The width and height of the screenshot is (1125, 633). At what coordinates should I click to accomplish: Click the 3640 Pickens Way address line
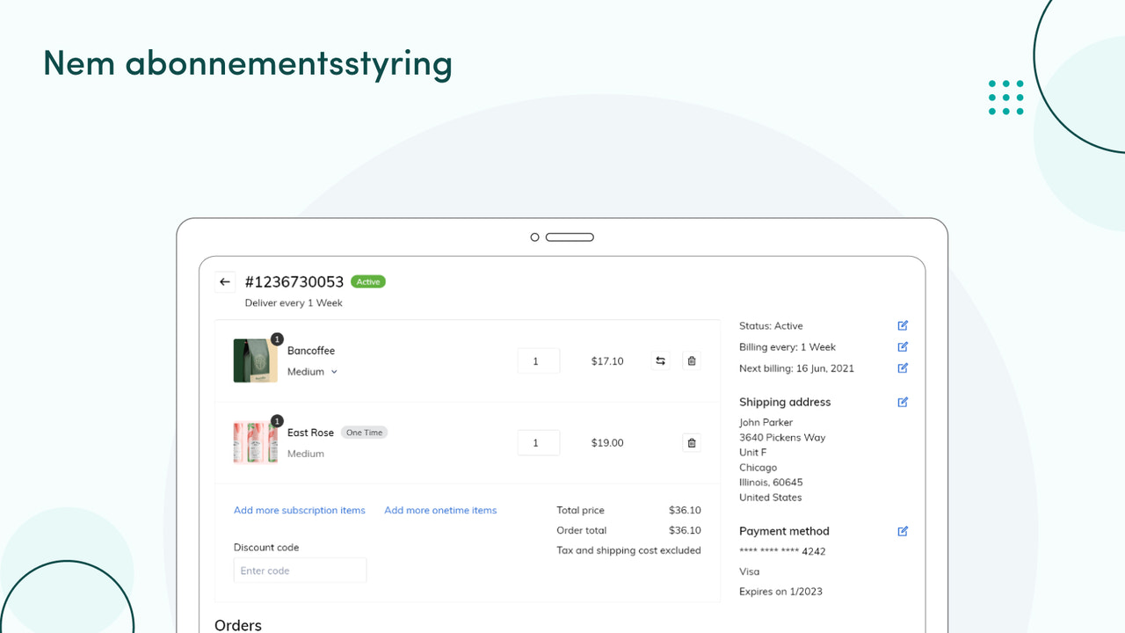pyautogui.click(x=782, y=437)
